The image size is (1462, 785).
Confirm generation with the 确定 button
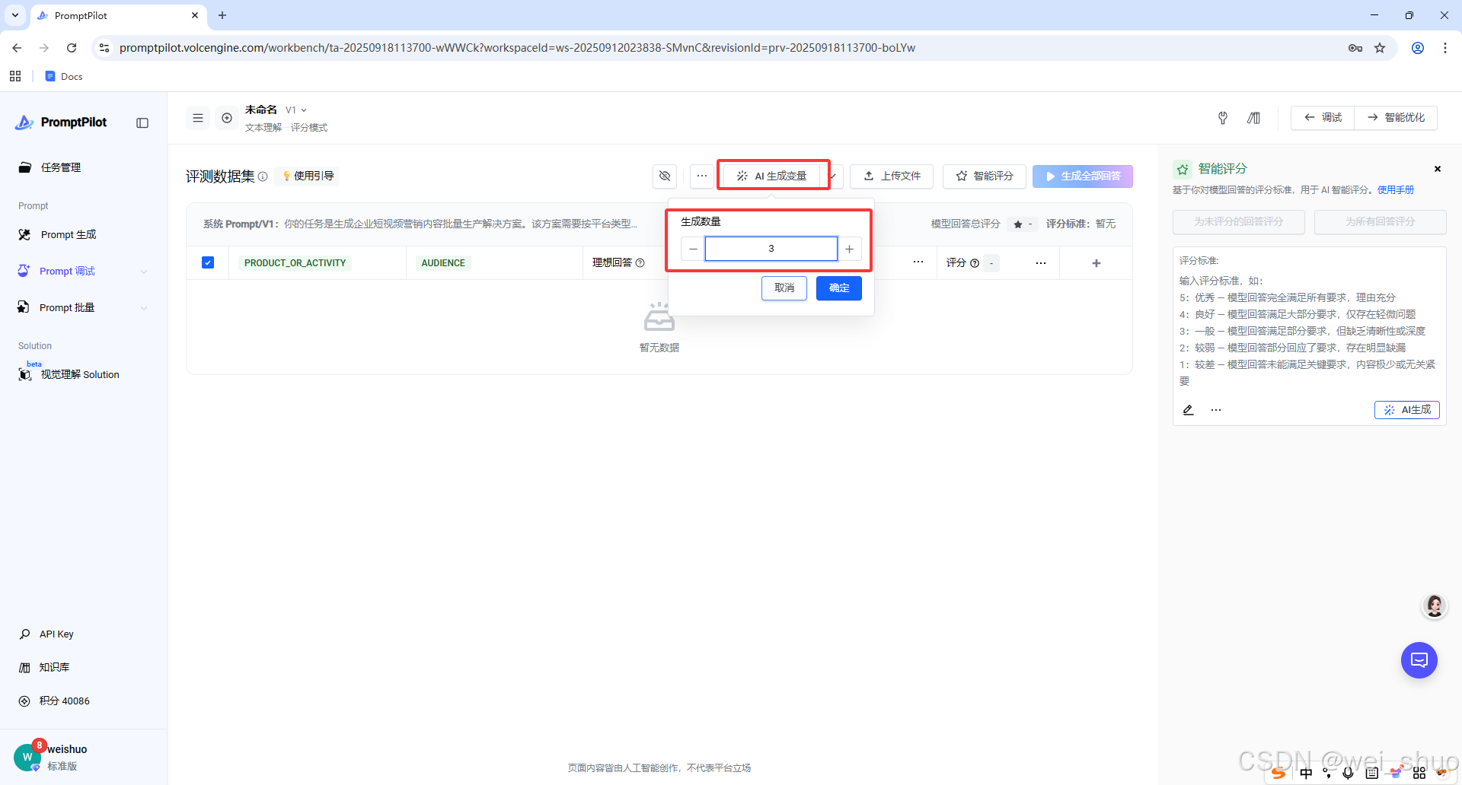click(839, 288)
